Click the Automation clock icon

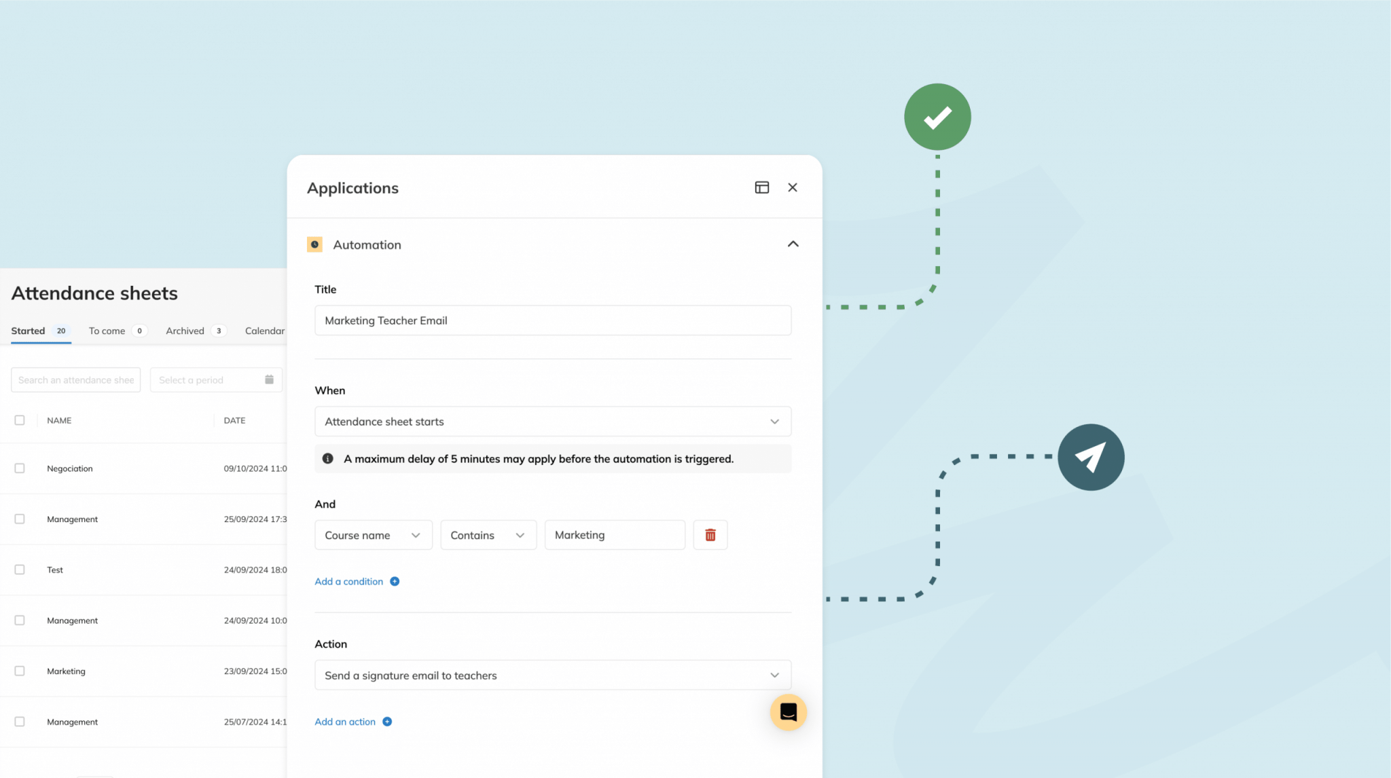click(x=315, y=244)
